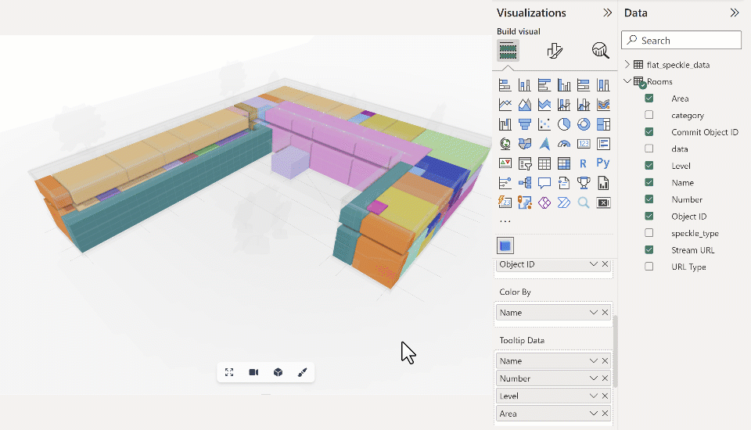Expand the flat_speckle_data table
Screen dimensions: 751x430
click(x=627, y=64)
